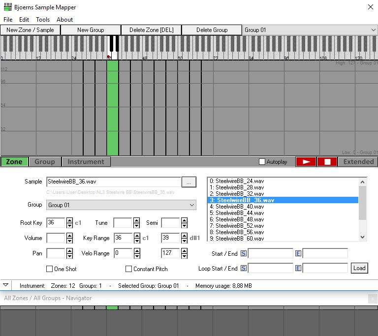This screenshot has width=378, height=336.
Task: Click the Extended button
Action: pos(358,162)
